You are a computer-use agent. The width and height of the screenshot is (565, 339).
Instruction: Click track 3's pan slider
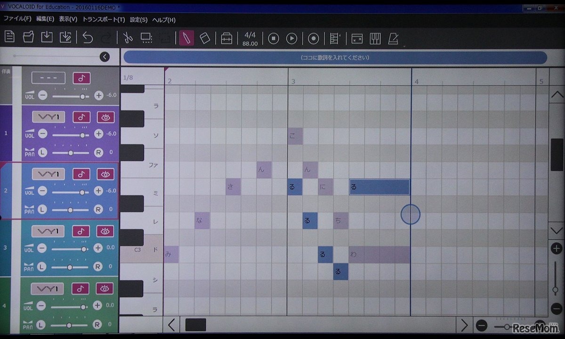71,267
